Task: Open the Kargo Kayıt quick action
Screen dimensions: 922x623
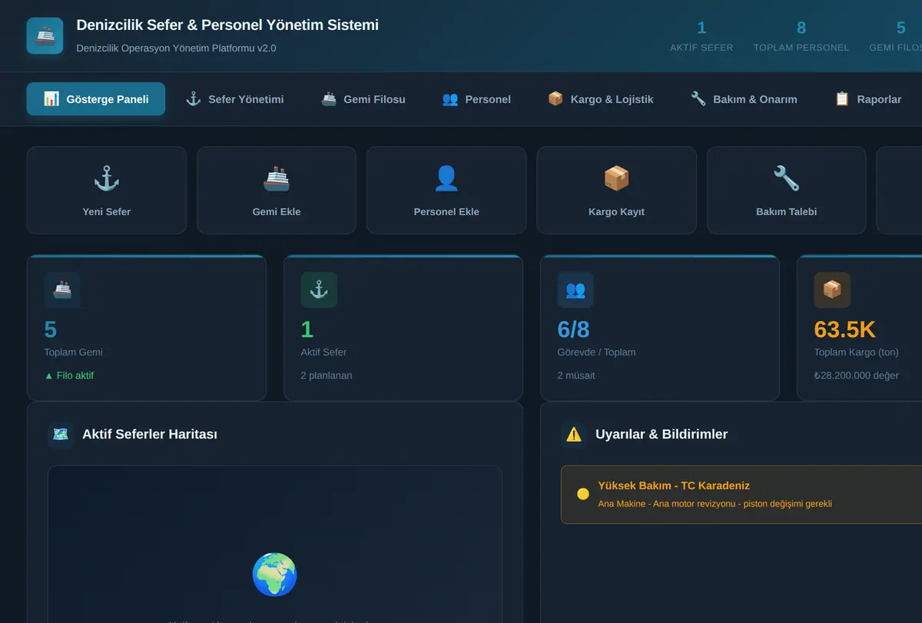Action: 616,191
